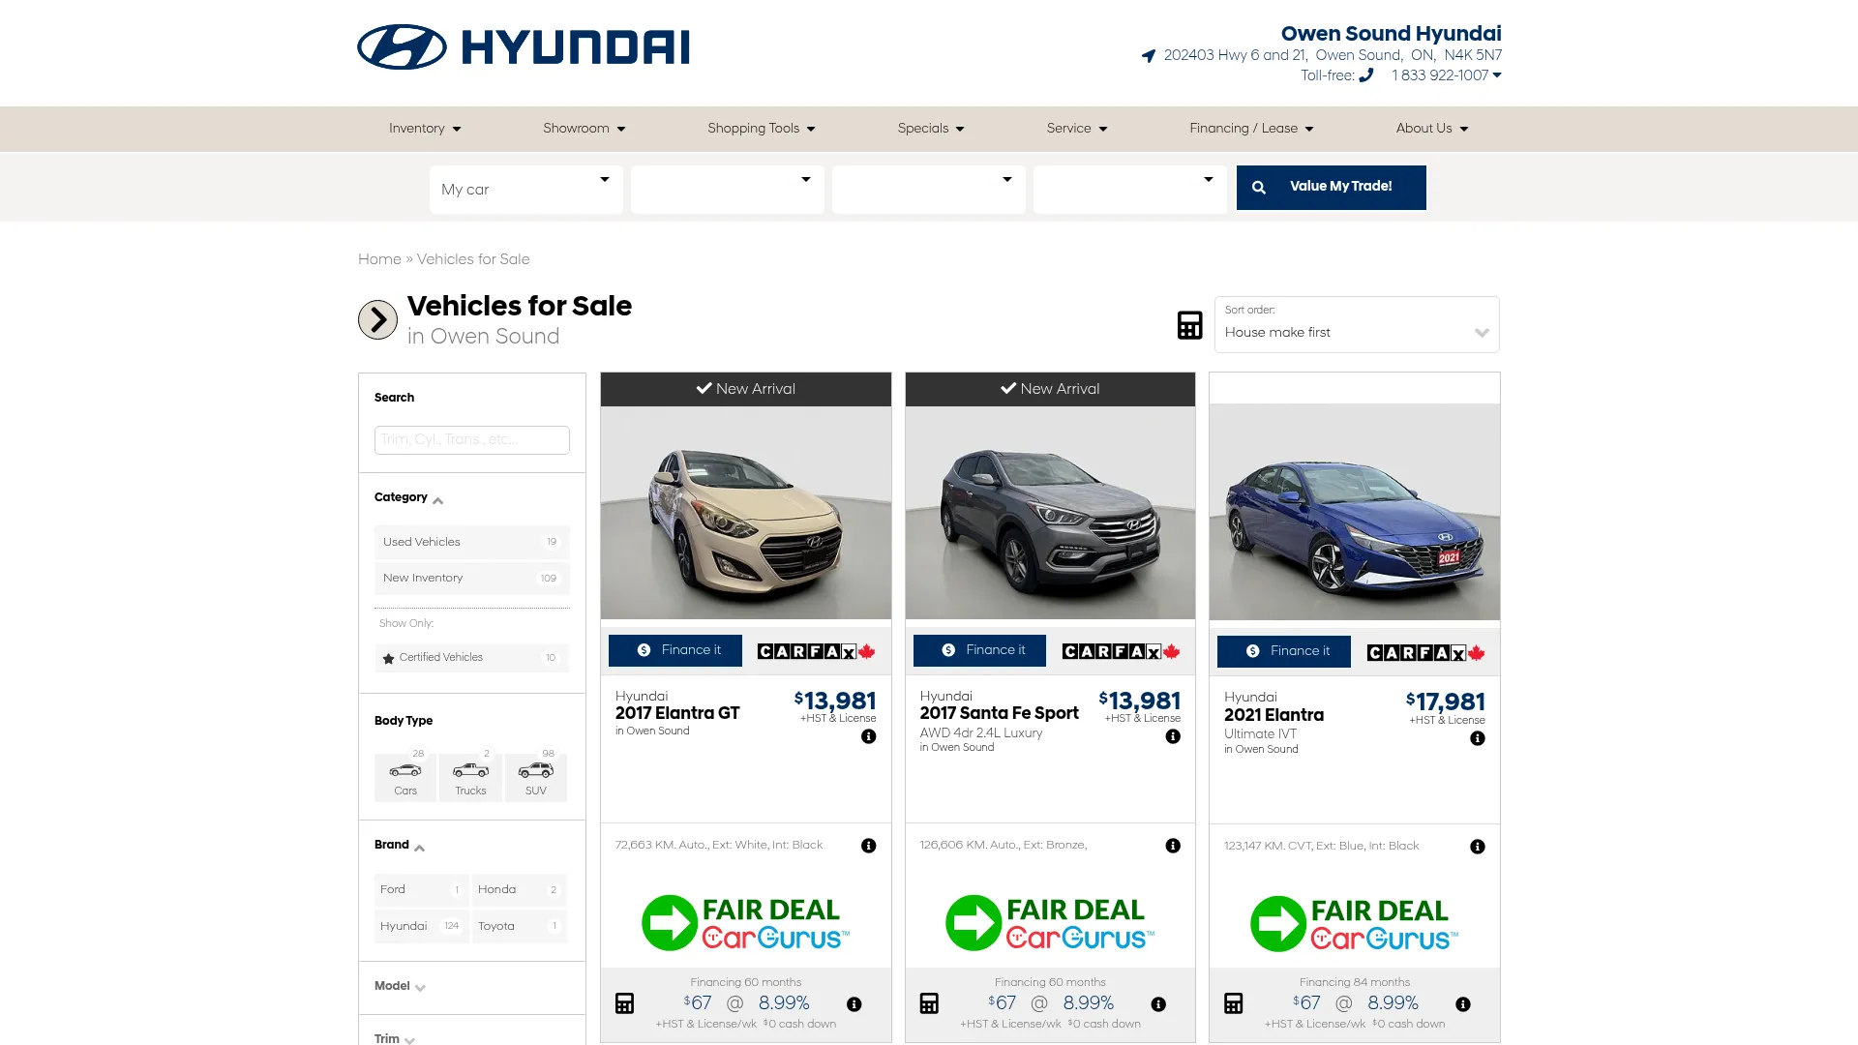
Task: Click CarGurus Fair Deal badge on Elantra GT
Action: [745, 923]
